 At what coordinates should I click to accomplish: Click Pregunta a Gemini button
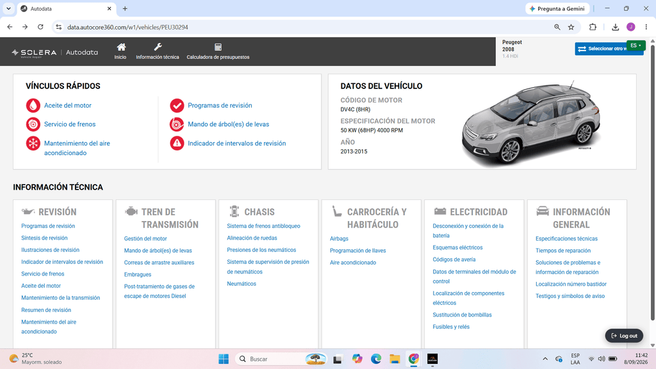(558, 8)
